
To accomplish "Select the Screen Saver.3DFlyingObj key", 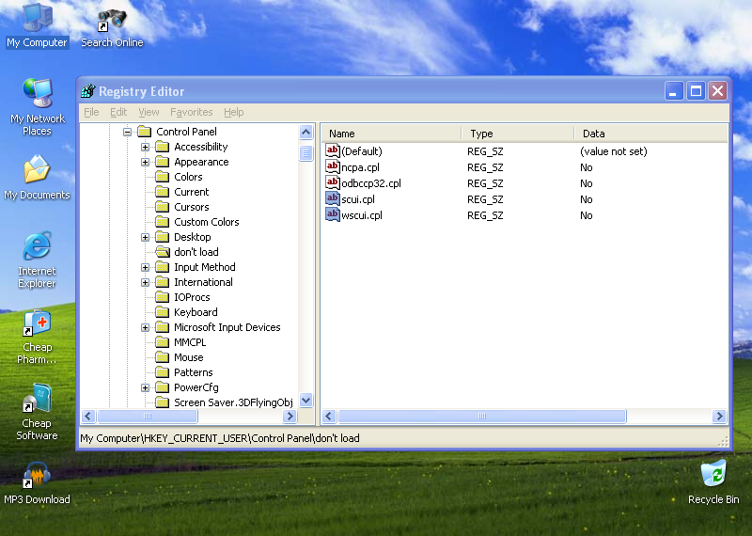I will coord(233,402).
